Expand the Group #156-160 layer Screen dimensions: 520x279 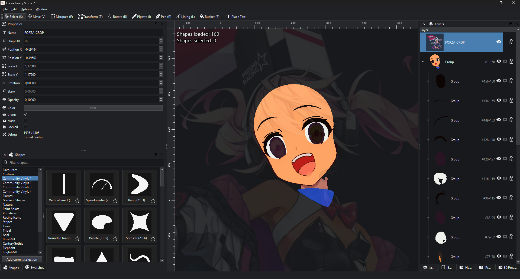click(x=428, y=81)
